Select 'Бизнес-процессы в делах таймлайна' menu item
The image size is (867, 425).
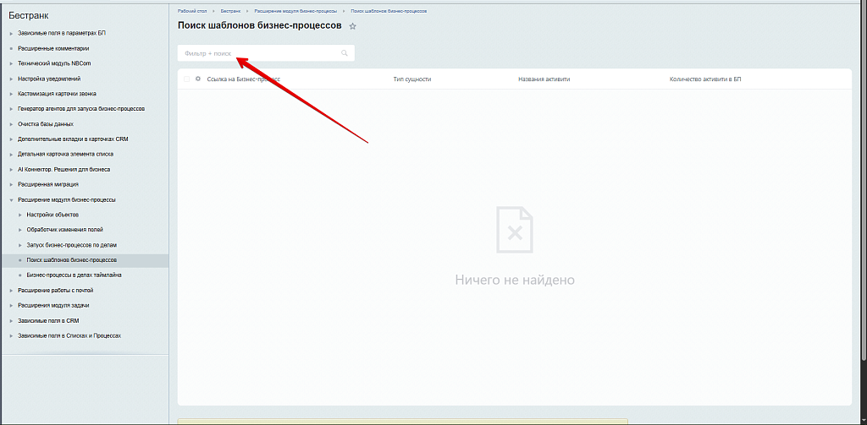(x=74, y=275)
